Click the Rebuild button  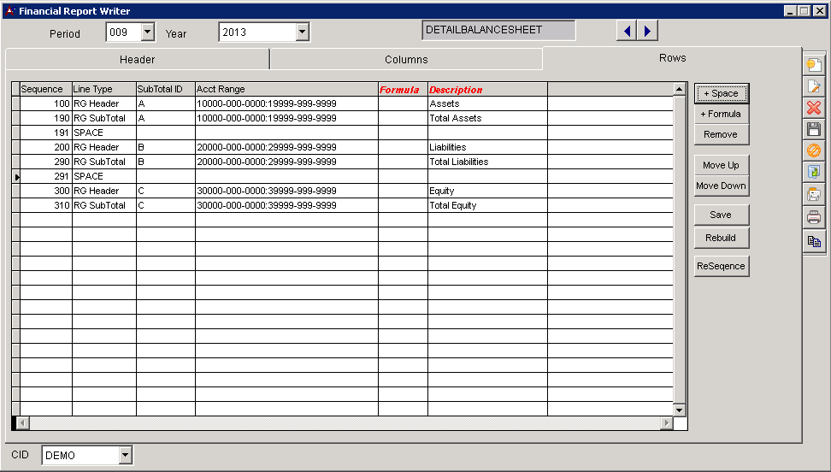(722, 238)
